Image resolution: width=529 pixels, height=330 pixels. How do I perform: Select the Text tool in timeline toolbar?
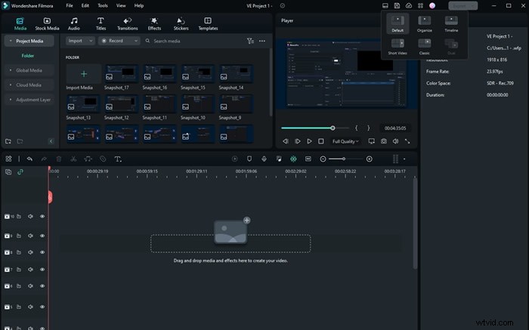118,159
